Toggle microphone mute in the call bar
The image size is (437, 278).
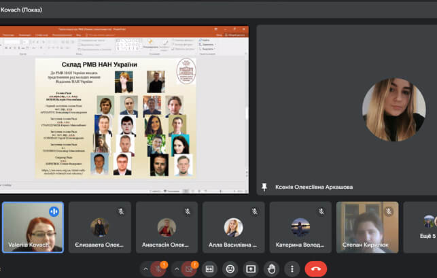tap(158, 269)
